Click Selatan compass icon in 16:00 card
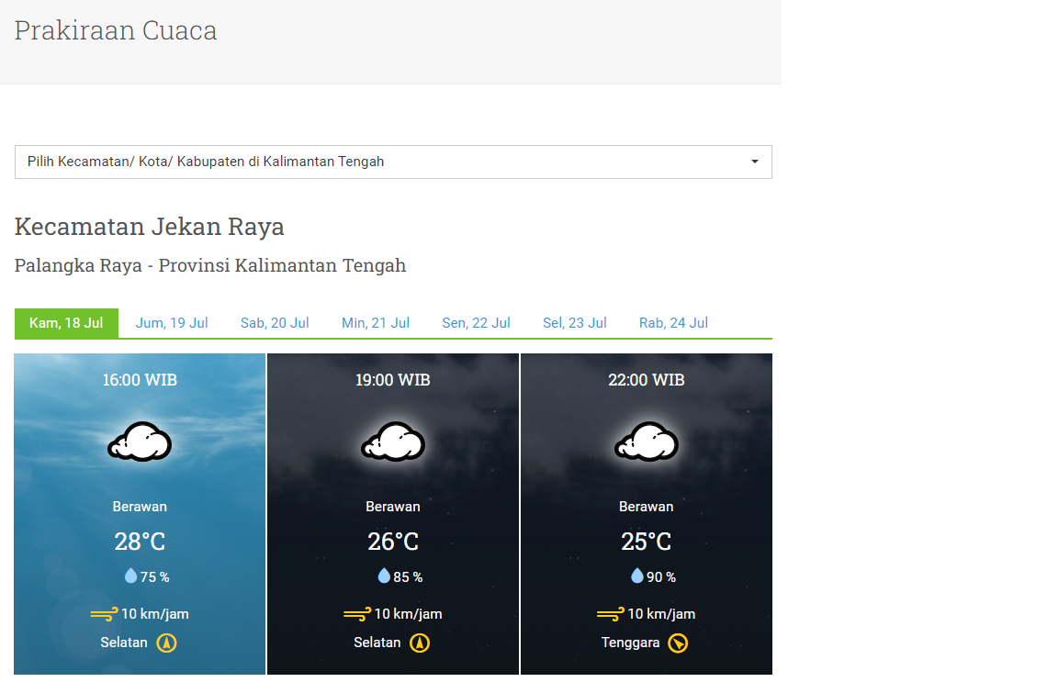 [x=166, y=643]
